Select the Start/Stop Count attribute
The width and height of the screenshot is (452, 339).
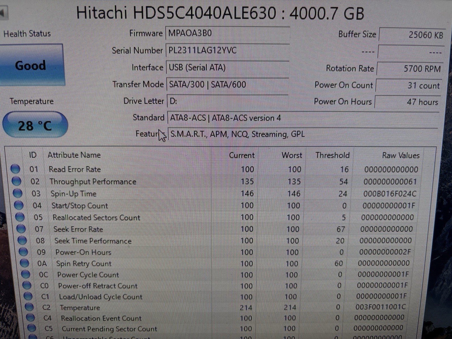80,206
